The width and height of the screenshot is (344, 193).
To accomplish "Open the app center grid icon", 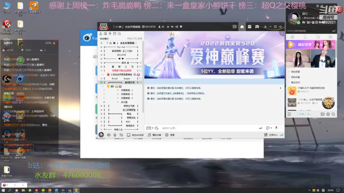I will [266, 135].
